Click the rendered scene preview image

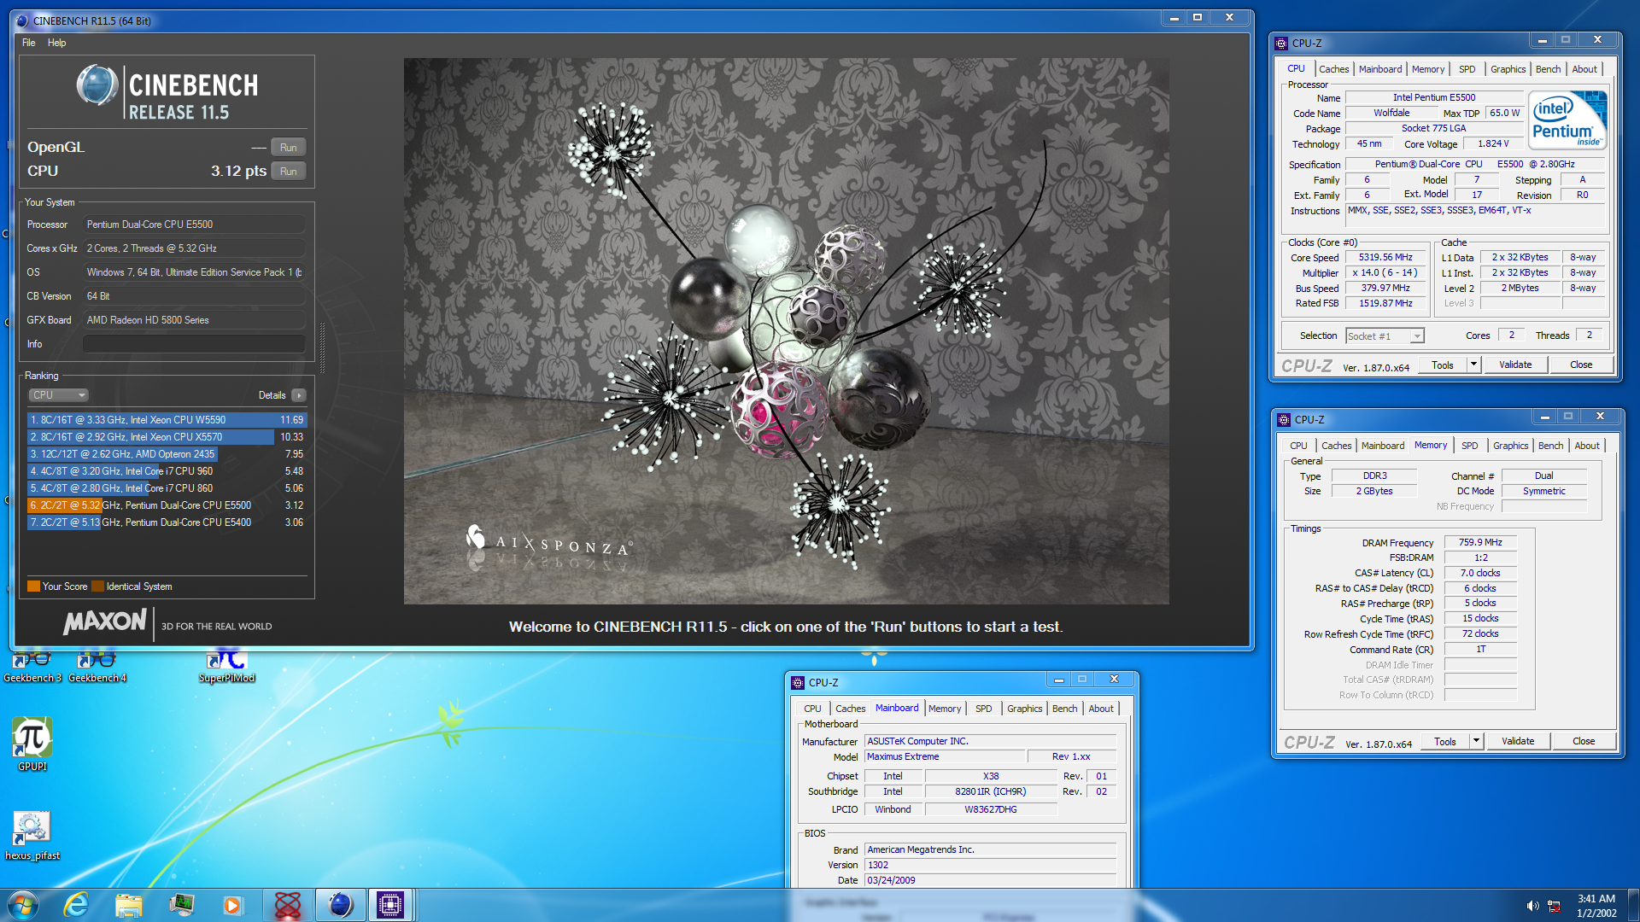pyautogui.click(x=786, y=331)
